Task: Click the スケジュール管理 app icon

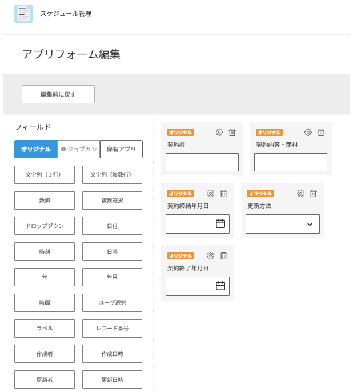Action: click(x=23, y=14)
